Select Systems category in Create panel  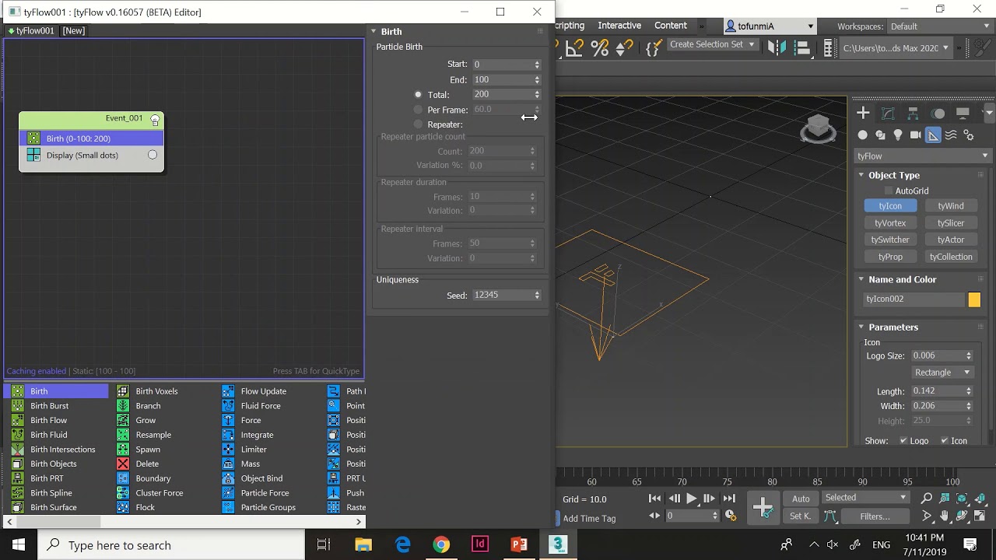coord(969,135)
